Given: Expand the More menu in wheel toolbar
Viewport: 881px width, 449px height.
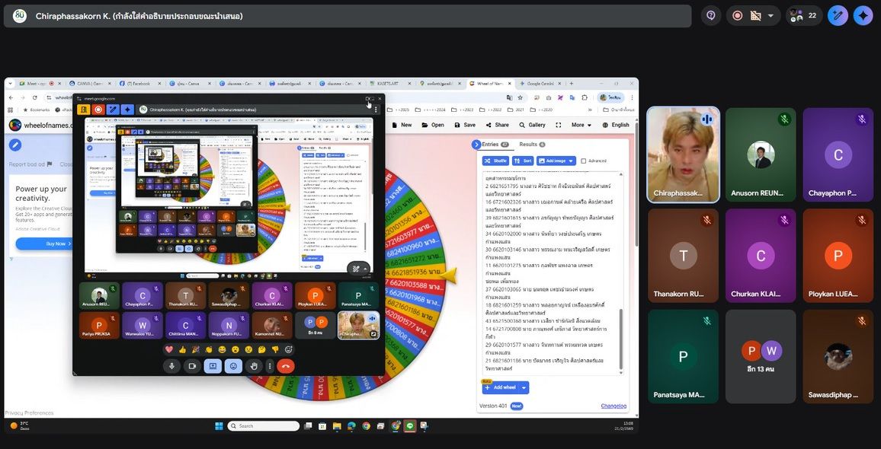Looking at the screenshot, I should (x=581, y=125).
